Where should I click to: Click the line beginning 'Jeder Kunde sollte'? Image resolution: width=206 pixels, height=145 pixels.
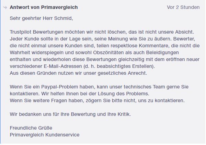102,39
